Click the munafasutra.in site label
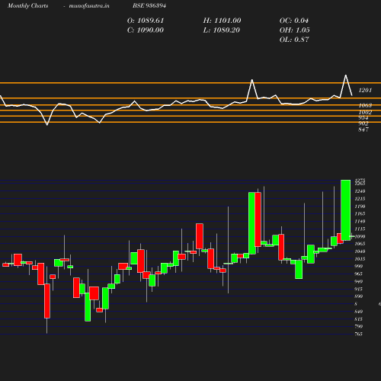This screenshot has height=381, width=381. 89,5
